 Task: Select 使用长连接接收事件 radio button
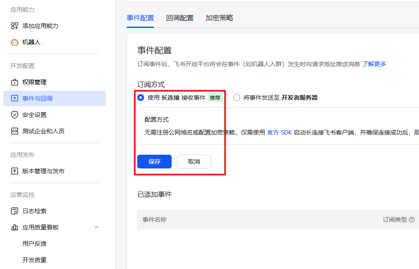tap(140, 98)
